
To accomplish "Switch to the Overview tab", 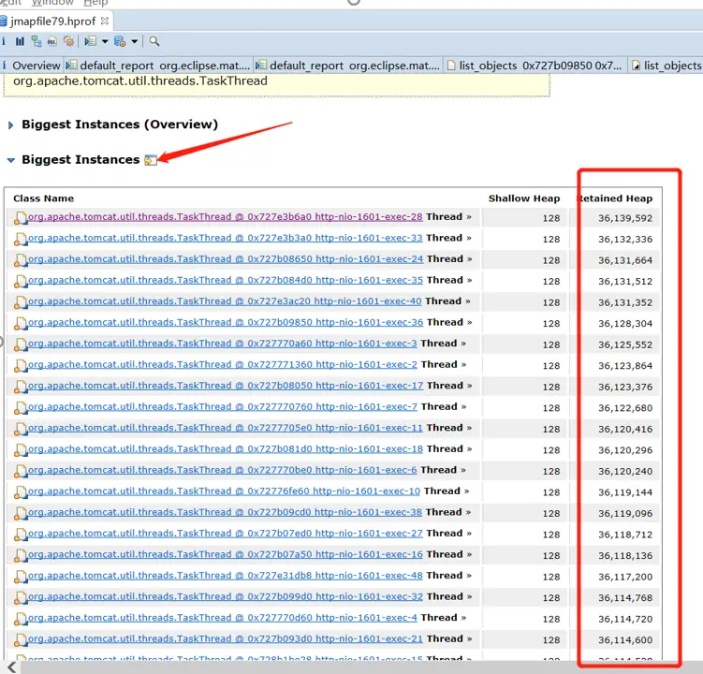I will tap(32, 66).
